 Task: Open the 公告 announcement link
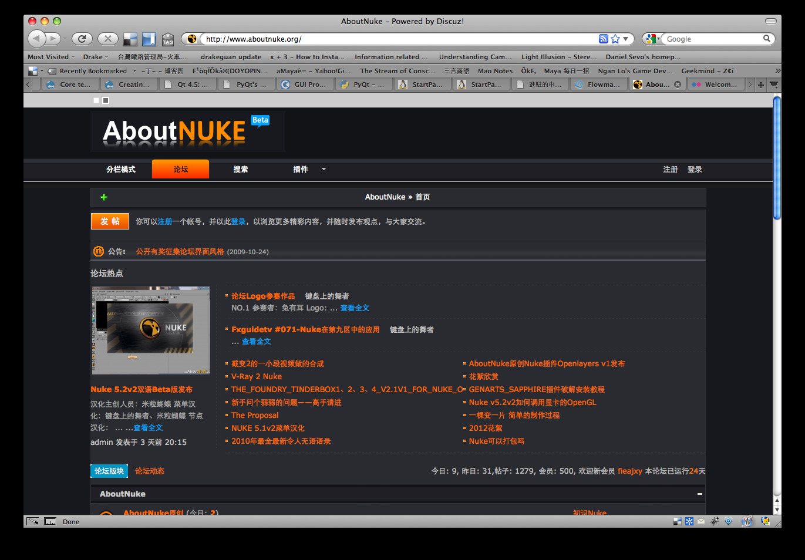tap(180, 251)
